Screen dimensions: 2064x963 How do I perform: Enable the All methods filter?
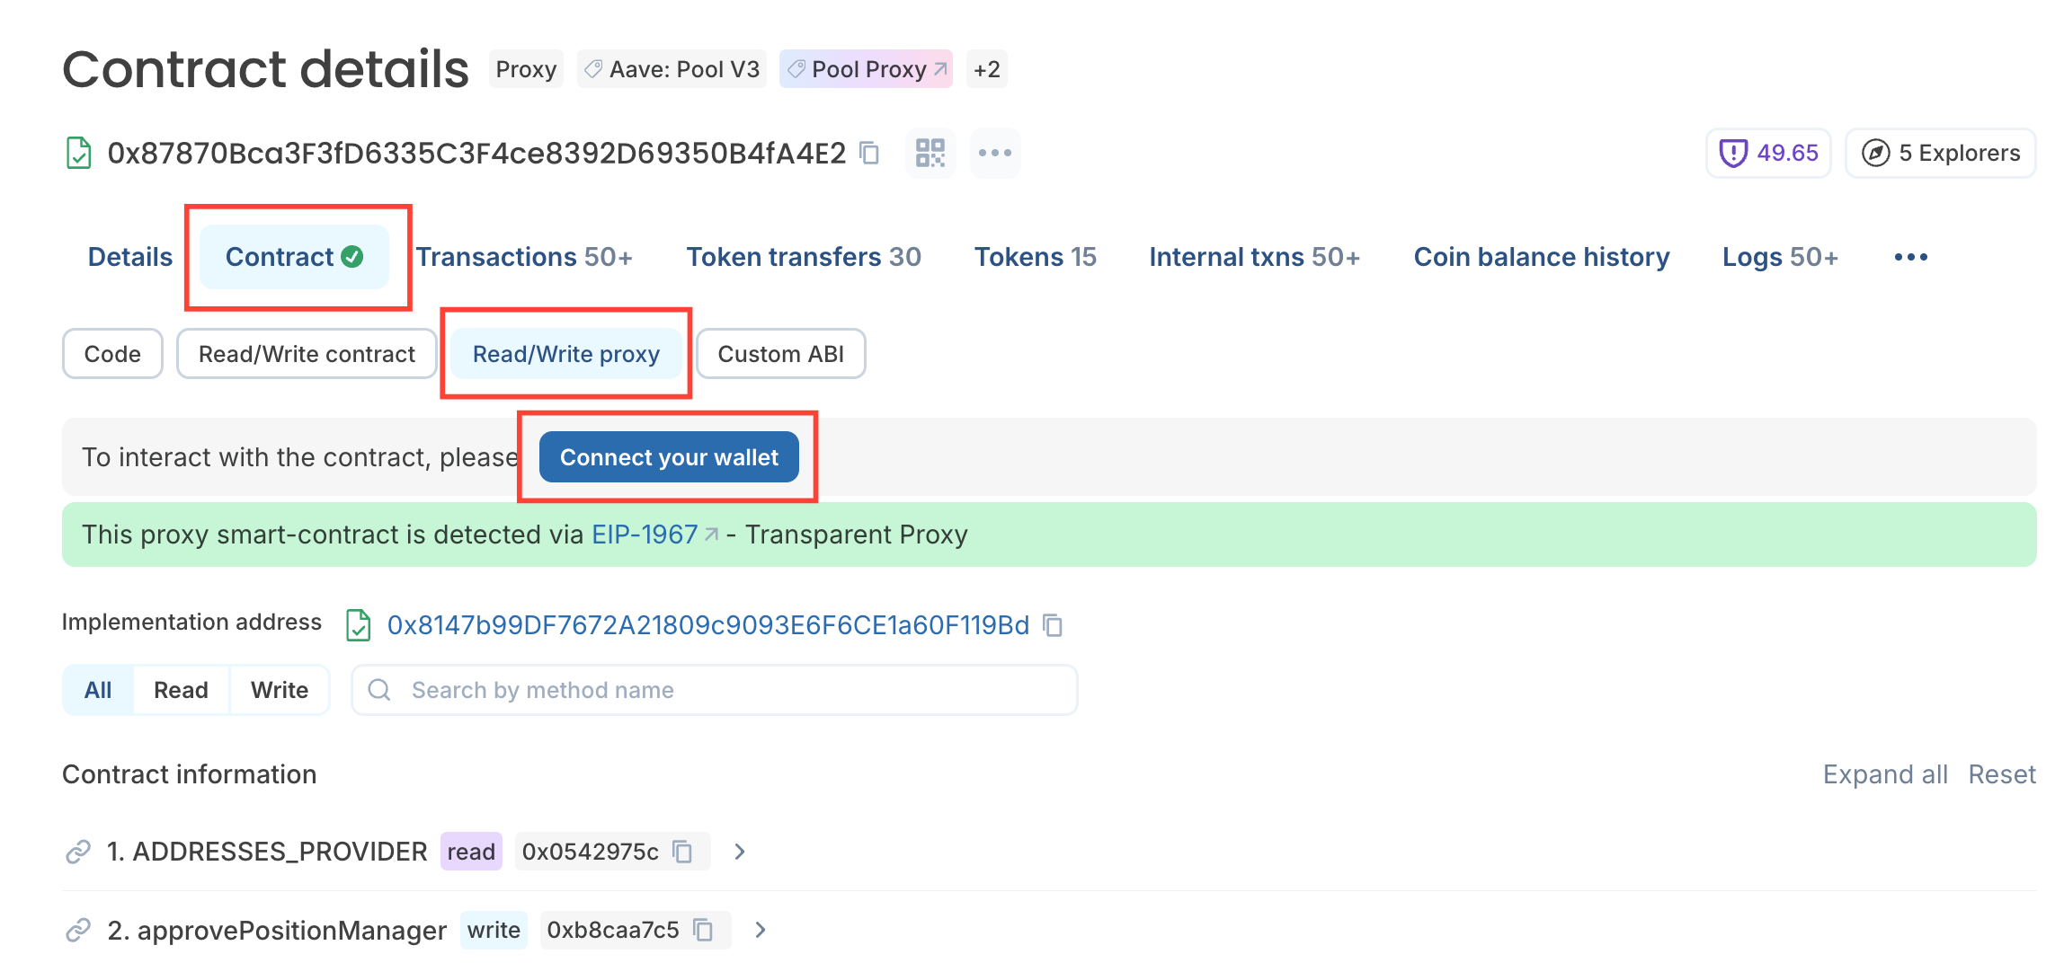pos(97,689)
